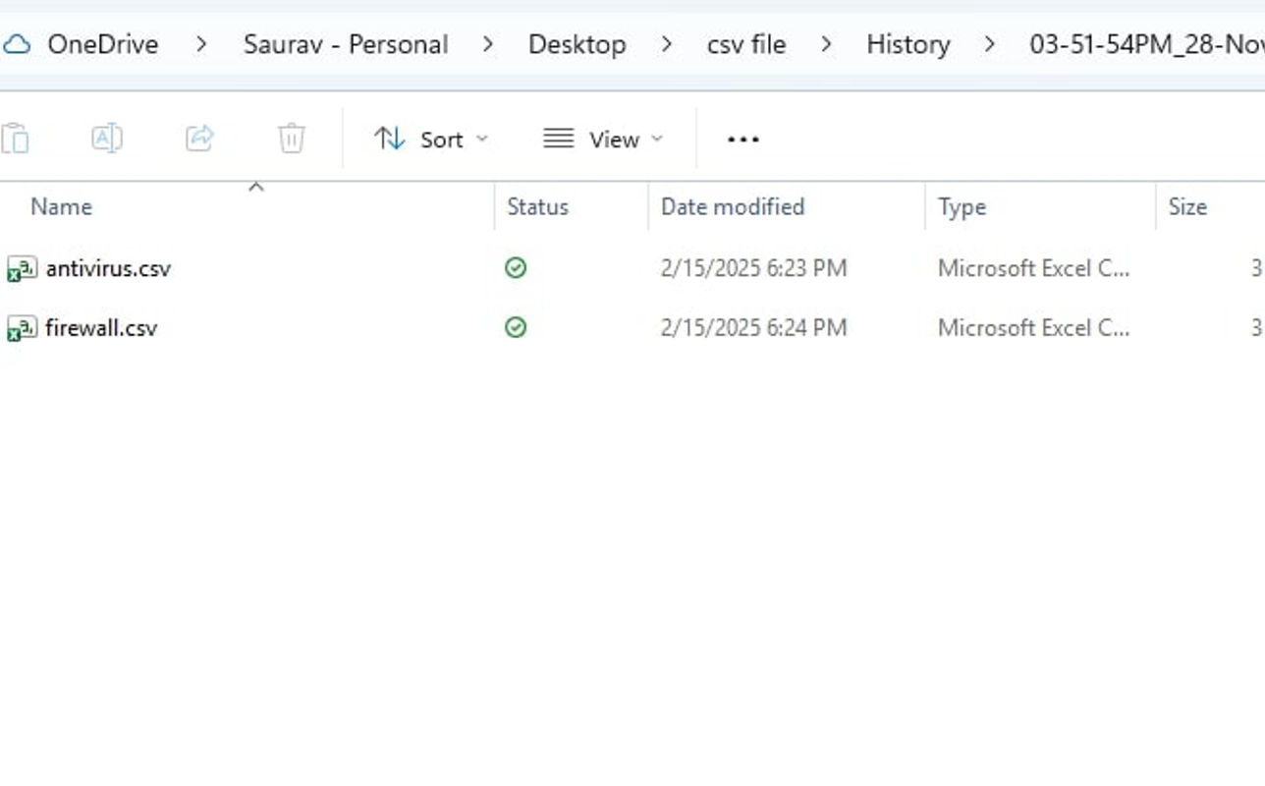Click the Delete trash can icon
The width and height of the screenshot is (1265, 786).
pos(292,139)
